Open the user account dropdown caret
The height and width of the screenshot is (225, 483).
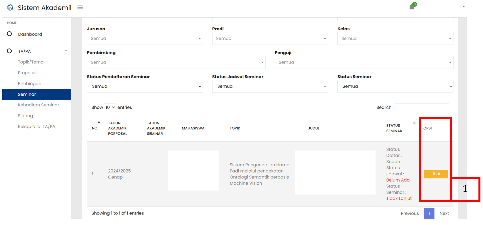[x=463, y=7]
